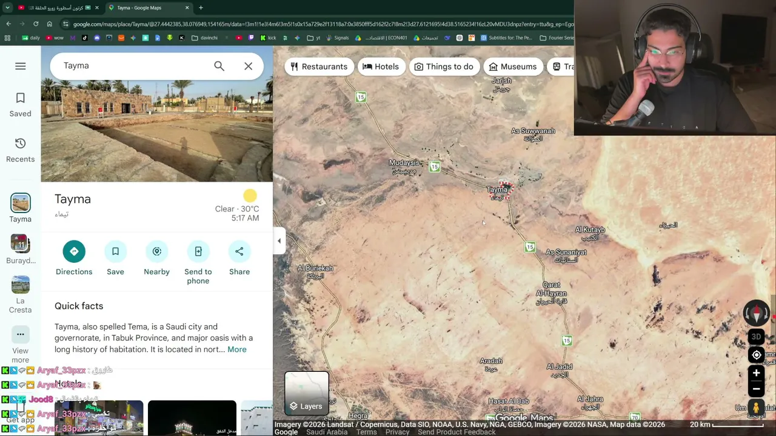
Task: Open the Signals bookmark
Action: click(x=337, y=38)
